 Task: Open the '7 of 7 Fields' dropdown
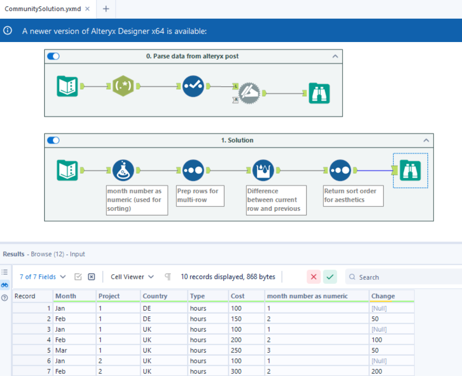(42, 277)
